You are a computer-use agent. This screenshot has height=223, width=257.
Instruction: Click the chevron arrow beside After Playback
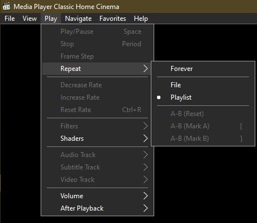tap(146, 208)
